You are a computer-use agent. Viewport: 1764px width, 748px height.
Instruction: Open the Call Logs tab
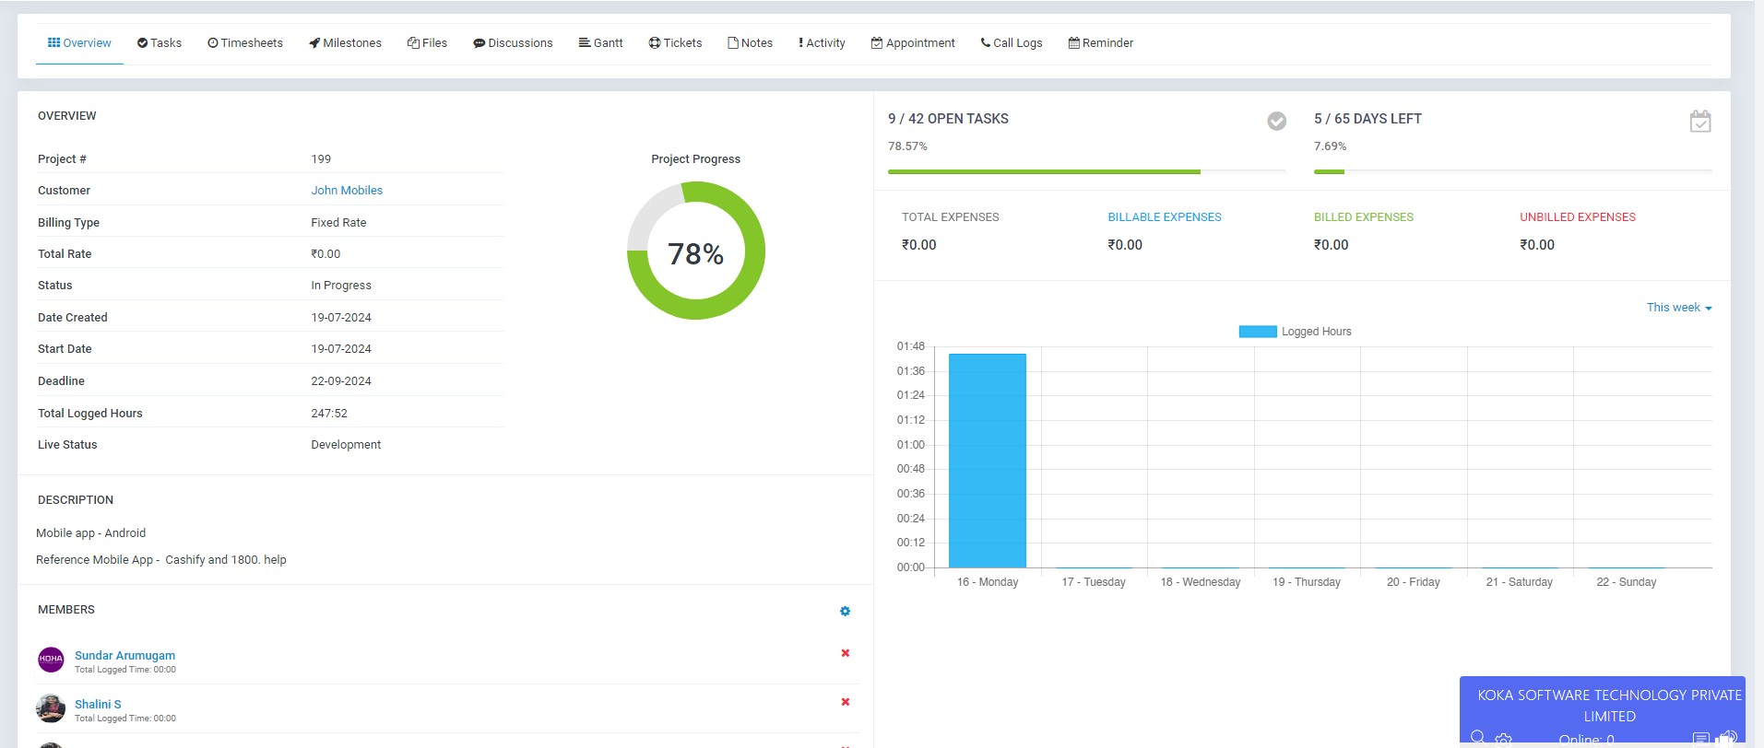[1011, 43]
